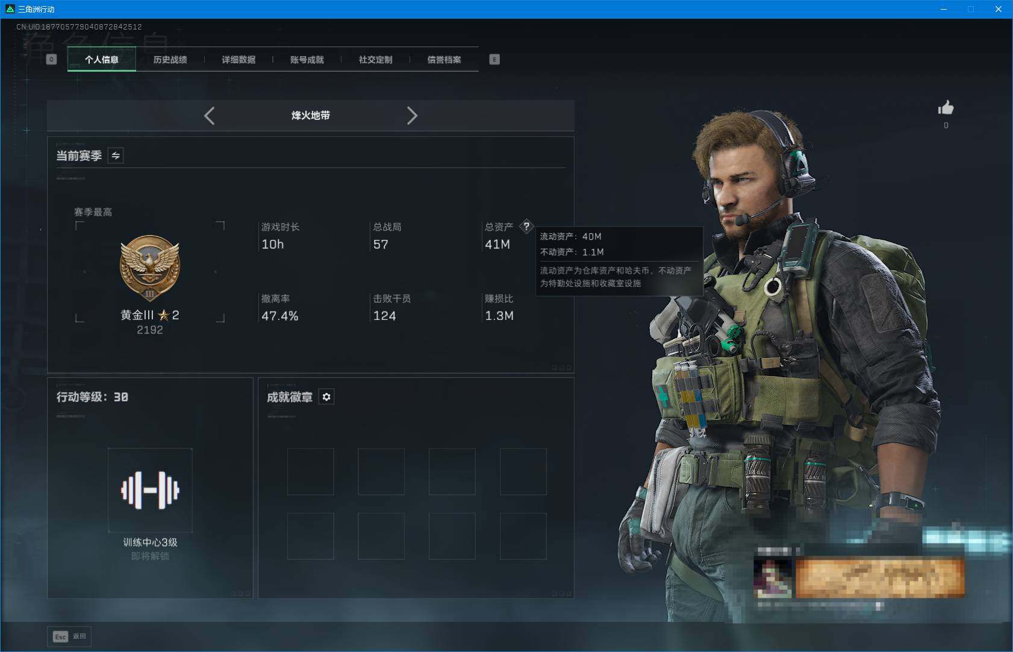Toggle the 当前赛季 season switch icon

[116, 155]
